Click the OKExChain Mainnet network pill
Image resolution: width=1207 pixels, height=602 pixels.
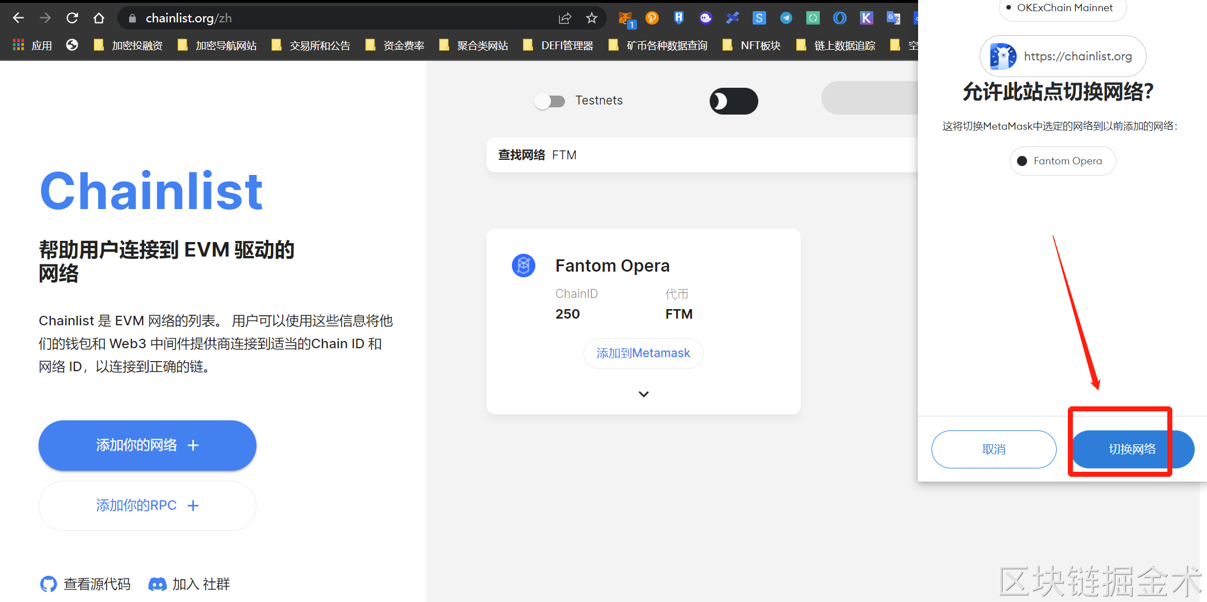pos(1063,8)
